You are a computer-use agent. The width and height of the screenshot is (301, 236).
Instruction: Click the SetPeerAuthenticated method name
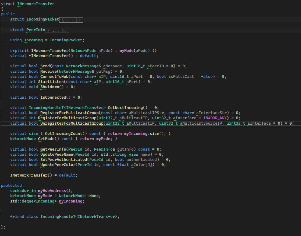tap(64, 159)
